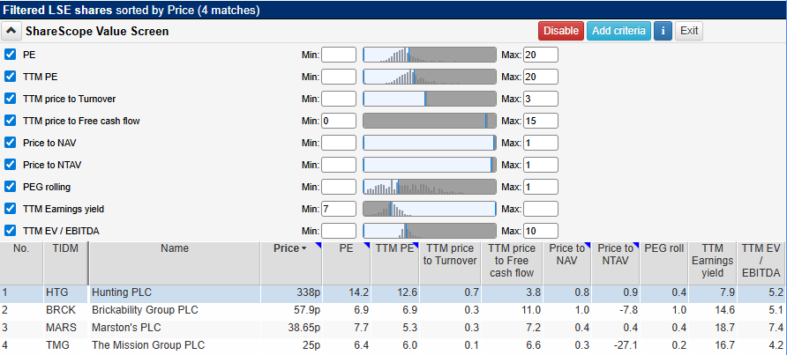Click the Disable button

[x=561, y=31]
